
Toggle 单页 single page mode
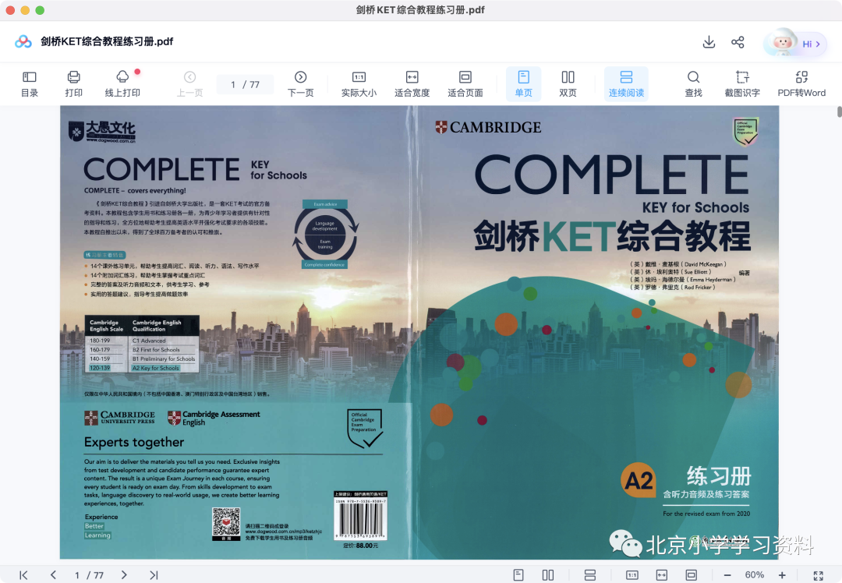click(x=524, y=84)
